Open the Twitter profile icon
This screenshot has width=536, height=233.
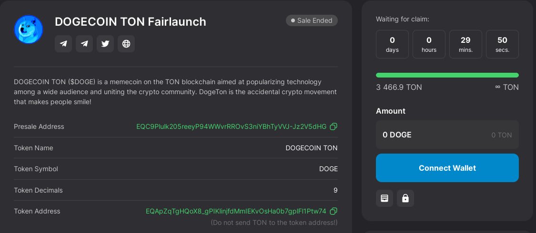coord(105,44)
